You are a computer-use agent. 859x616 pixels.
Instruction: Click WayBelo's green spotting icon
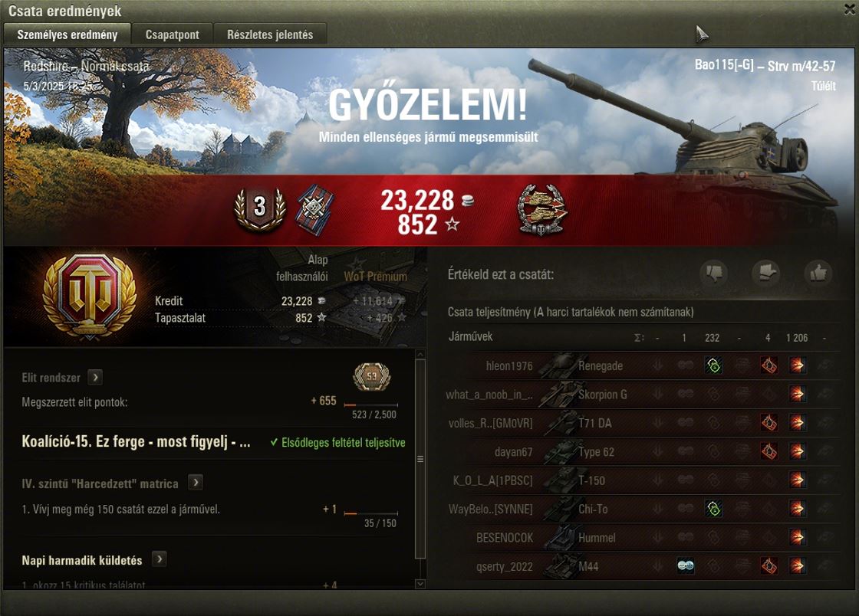pos(713,509)
